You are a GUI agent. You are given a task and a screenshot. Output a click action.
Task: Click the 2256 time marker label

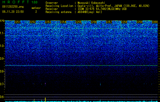(94, 22)
